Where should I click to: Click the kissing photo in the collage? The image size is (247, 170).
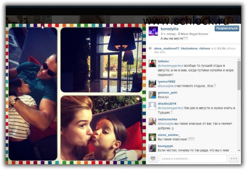(x=101, y=128)
